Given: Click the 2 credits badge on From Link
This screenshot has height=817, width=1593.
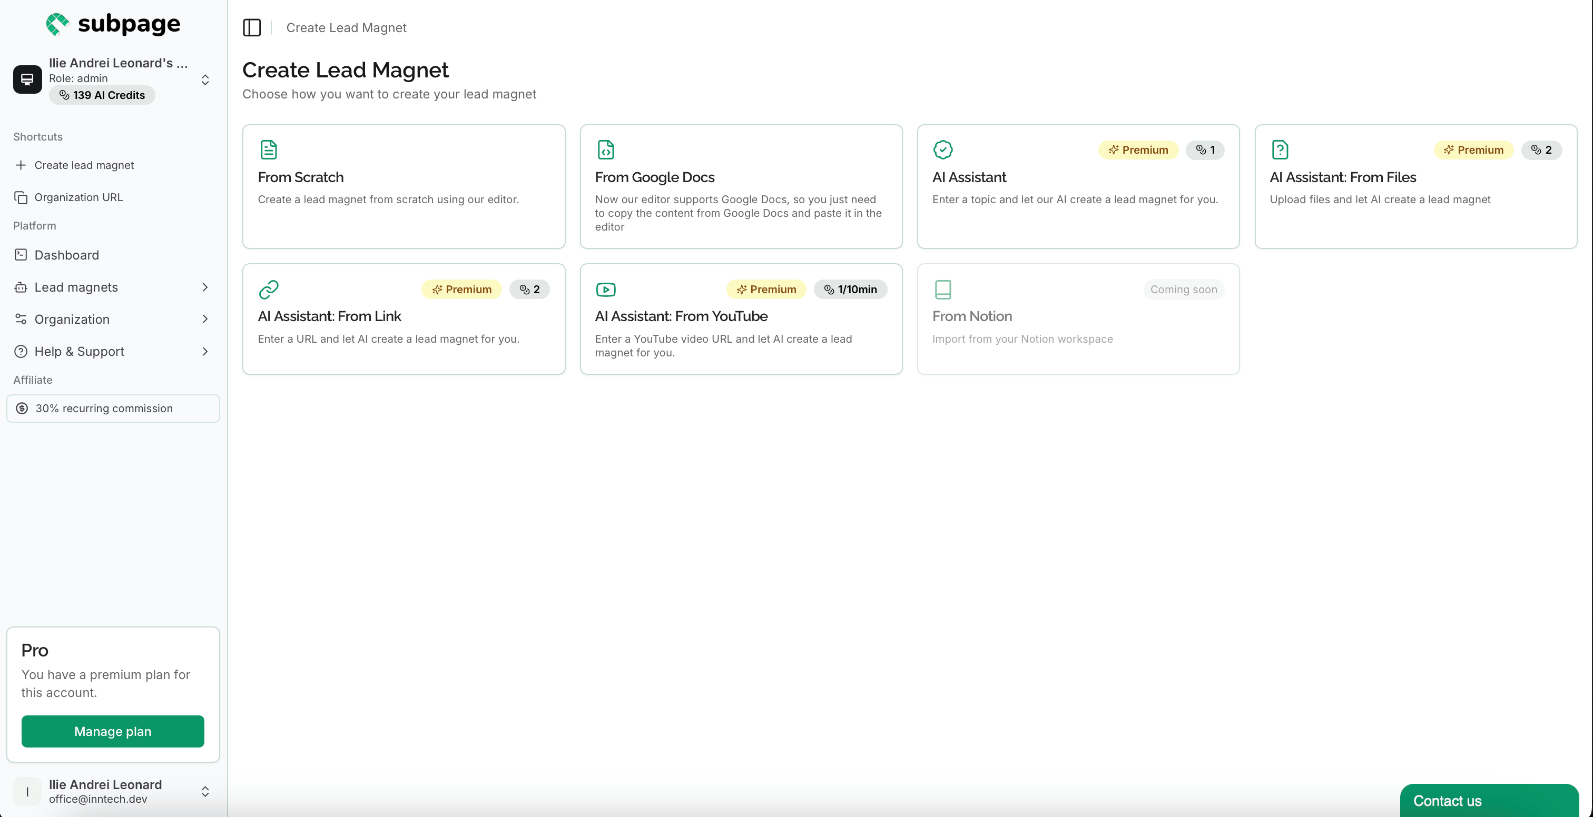Looking at the screenshot, I should [x=530, y=290].
